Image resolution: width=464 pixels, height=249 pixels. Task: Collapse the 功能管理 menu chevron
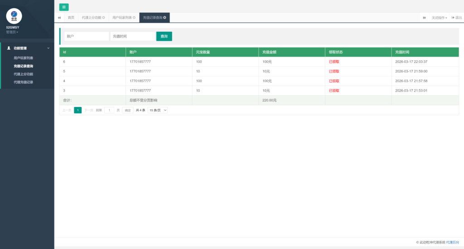48,48
